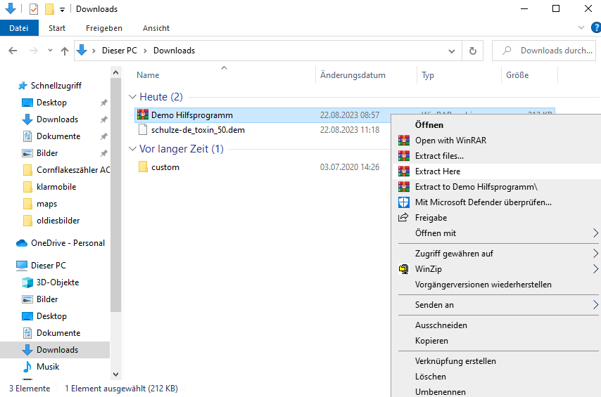Click the Musik icon in sidebar
Screen dimensions: 601x397
[x=27, y=367]
